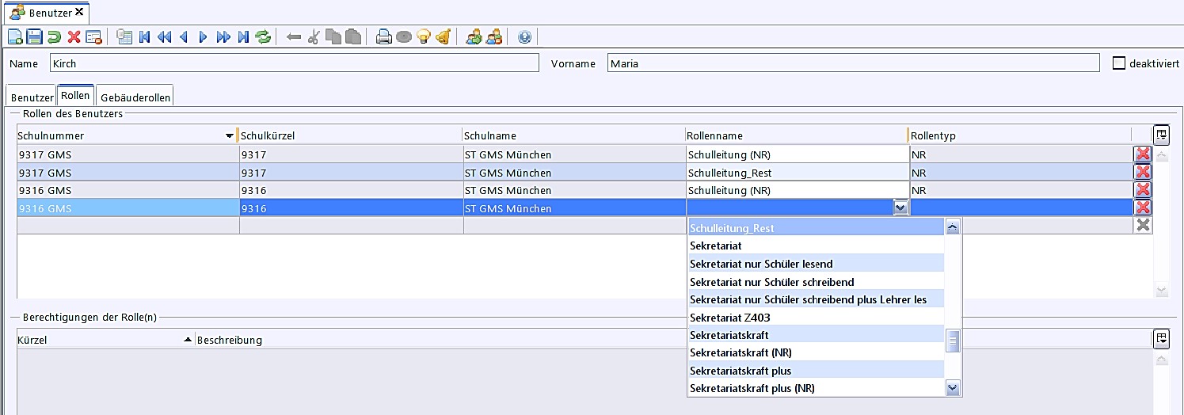Viewport: 1184px width, 415px height.
Task: Click the scissors cut icon
Action: coord(314,36)
